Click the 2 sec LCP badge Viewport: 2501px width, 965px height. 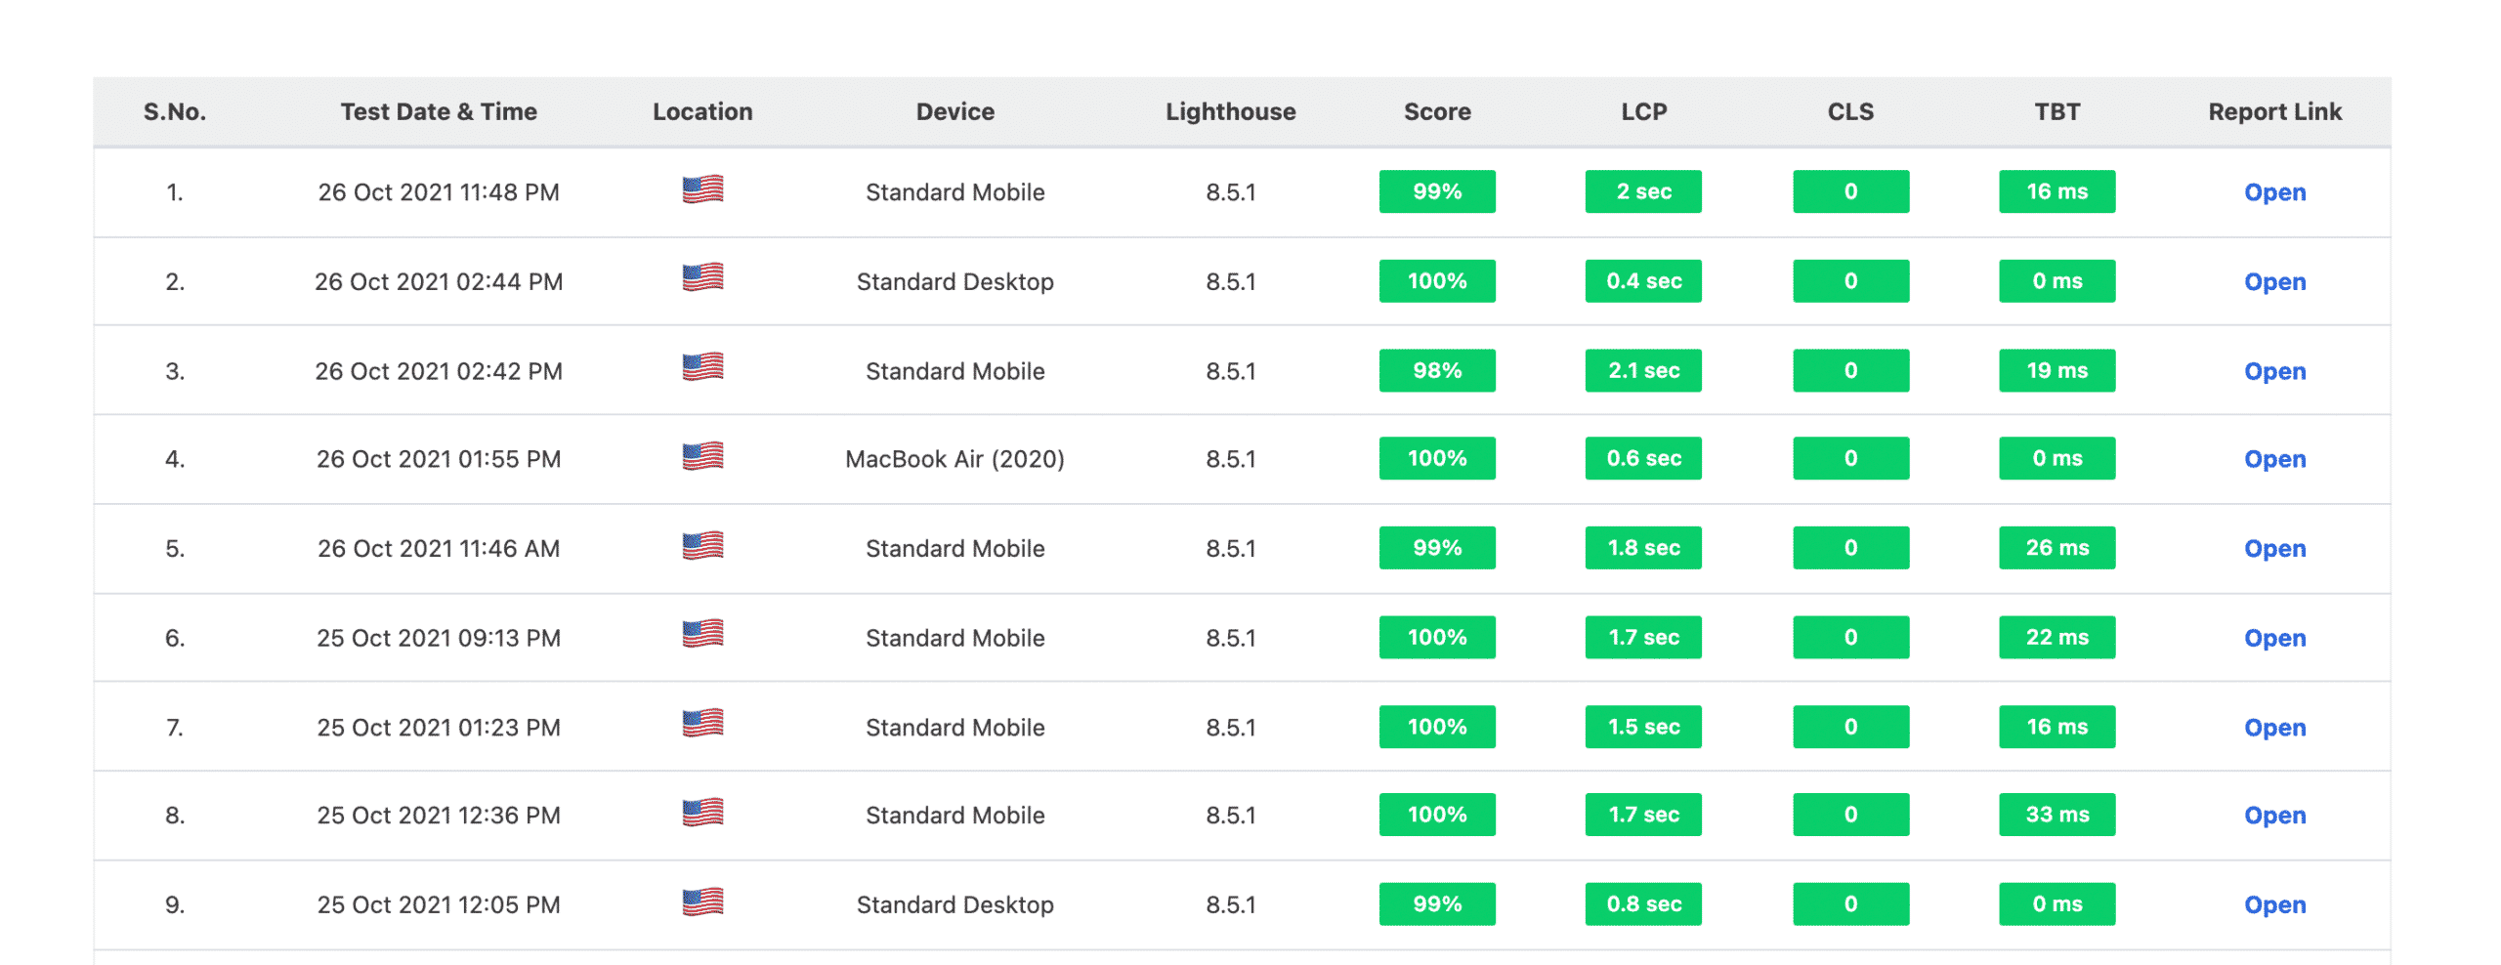point(1643,191)
